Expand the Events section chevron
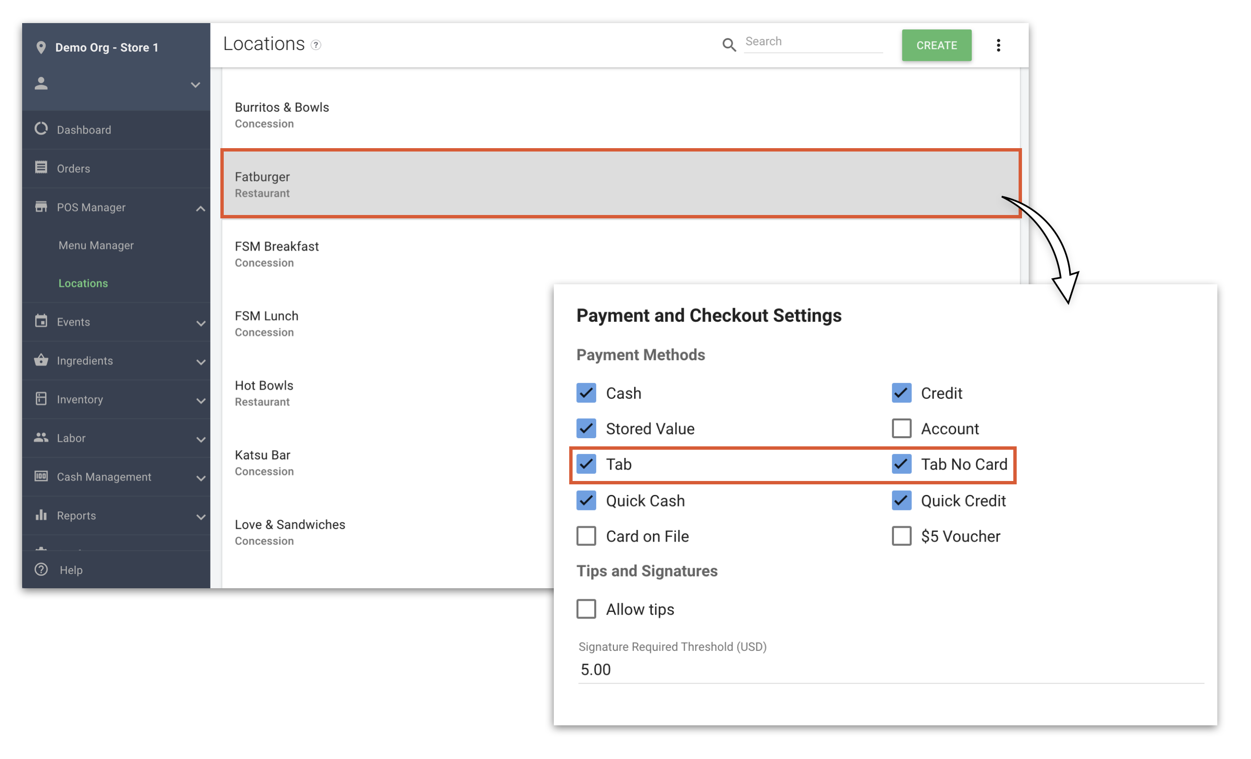 (x=201, y=323)
